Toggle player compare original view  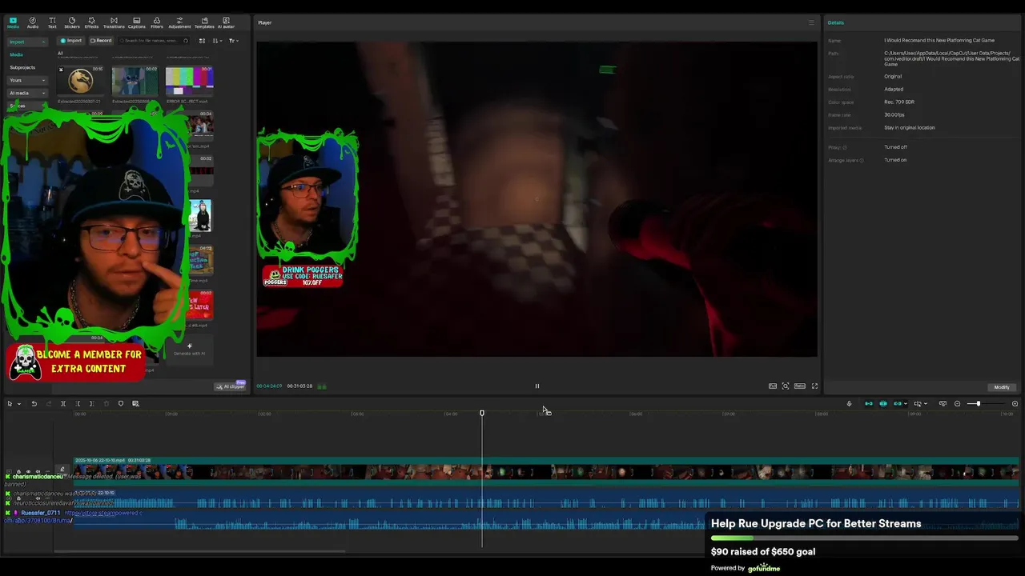tap(773, 386)
